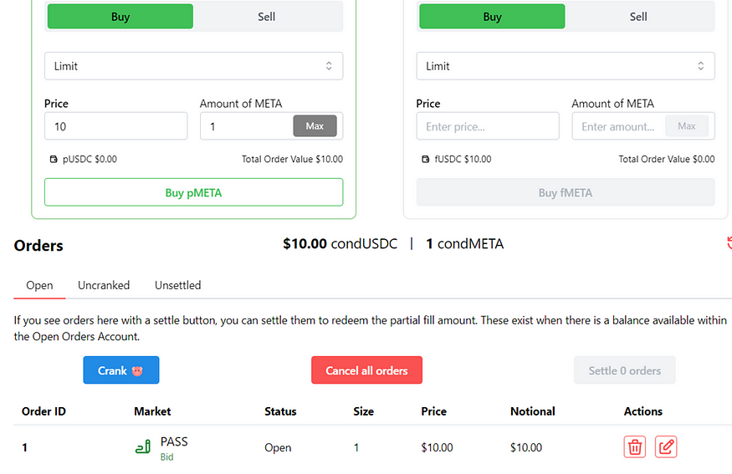Click the fUSDC wallet balance icon
Image resolution: width=732 pixels, height=474 pixels.
point(425,159)
